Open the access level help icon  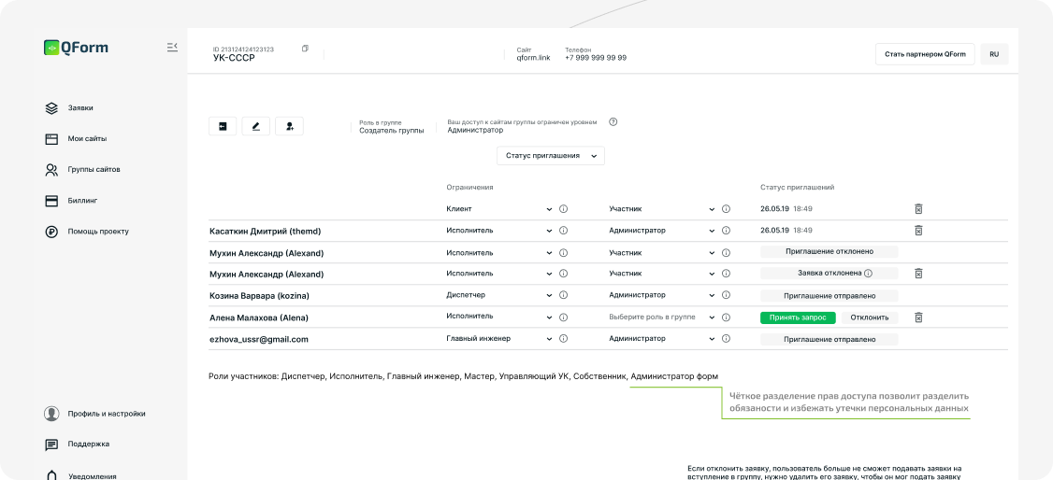[613, 122]
